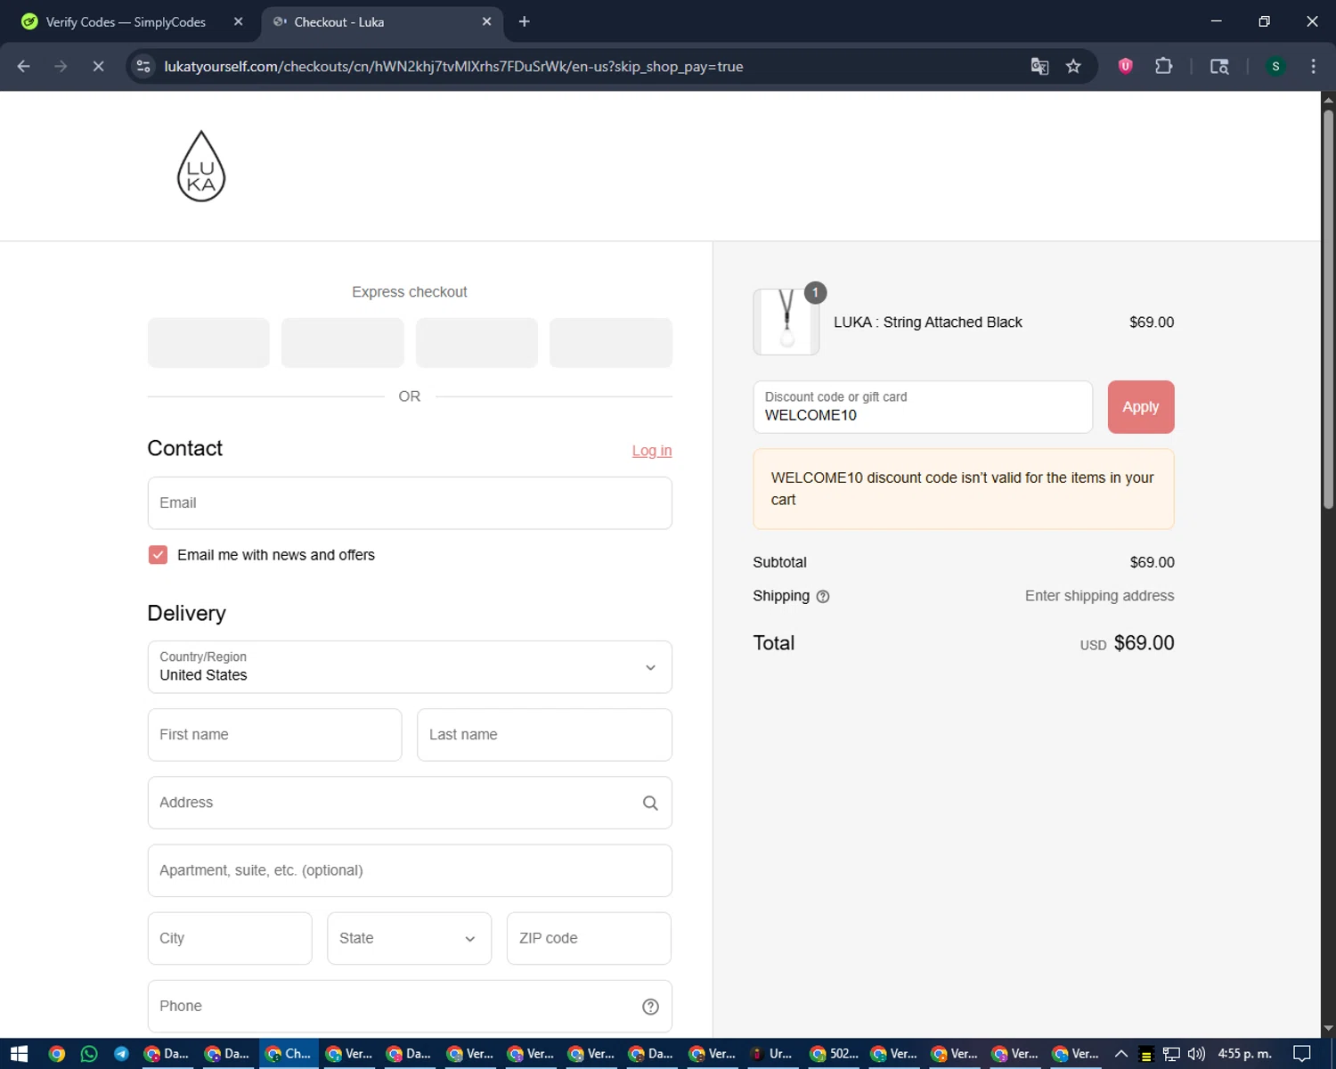Switch to the Verify Codes — SimplyCodes tab

pos(125,21)
